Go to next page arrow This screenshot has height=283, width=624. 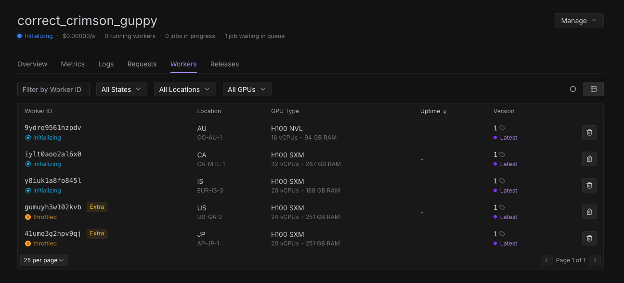(595, 260)
